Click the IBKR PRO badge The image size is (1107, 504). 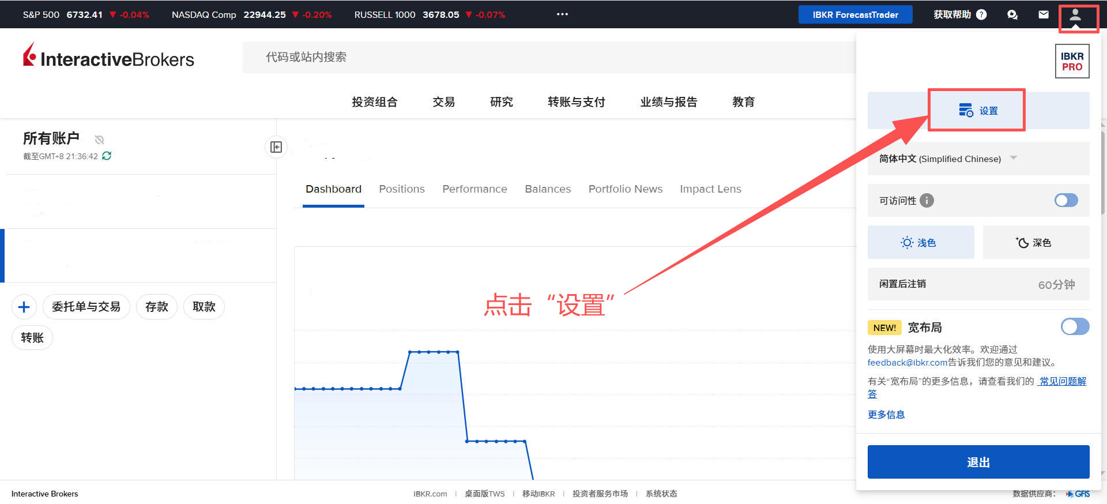tap(1072, 61)
